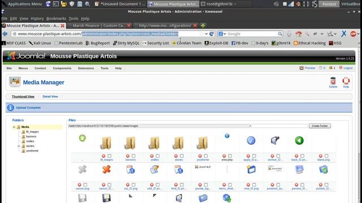Image resolution: width=362 pixels, height=203 pixels.
Task: Tick the checkbox for emoc.php
Action: pos(230,156)
